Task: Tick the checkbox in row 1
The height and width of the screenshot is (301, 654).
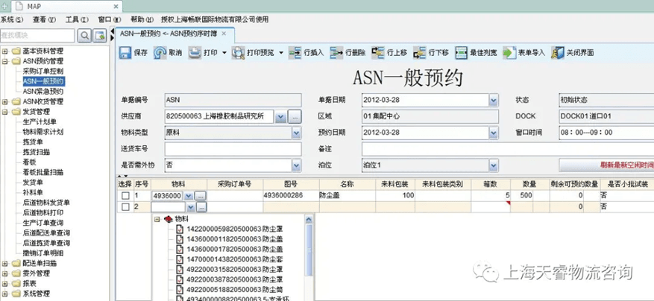Action: pos(125,196)
